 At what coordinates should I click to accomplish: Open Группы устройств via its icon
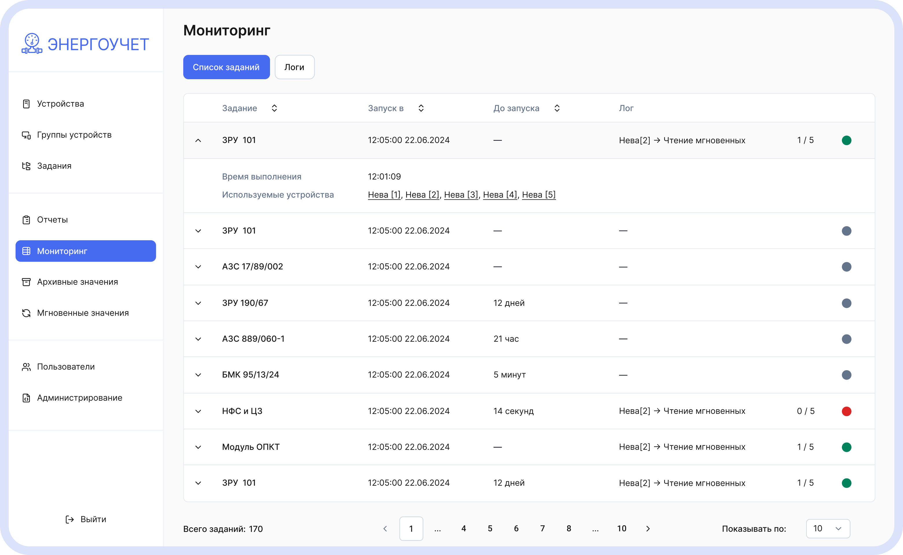point(26,135)
